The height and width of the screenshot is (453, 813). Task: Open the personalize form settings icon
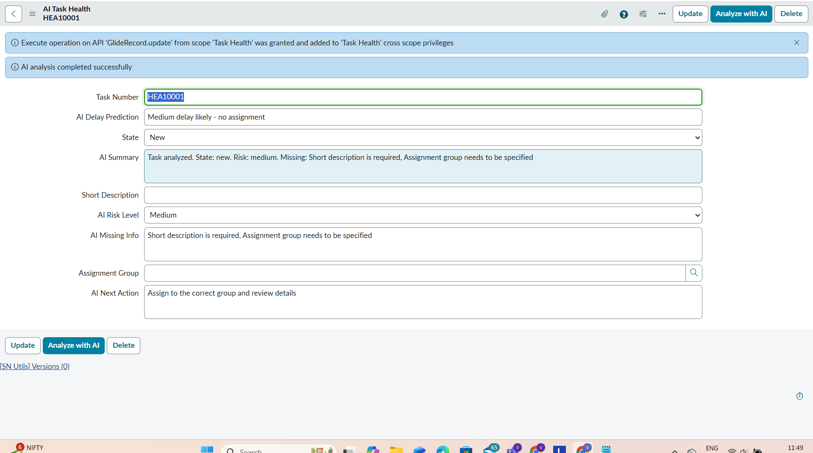point(643,14)
